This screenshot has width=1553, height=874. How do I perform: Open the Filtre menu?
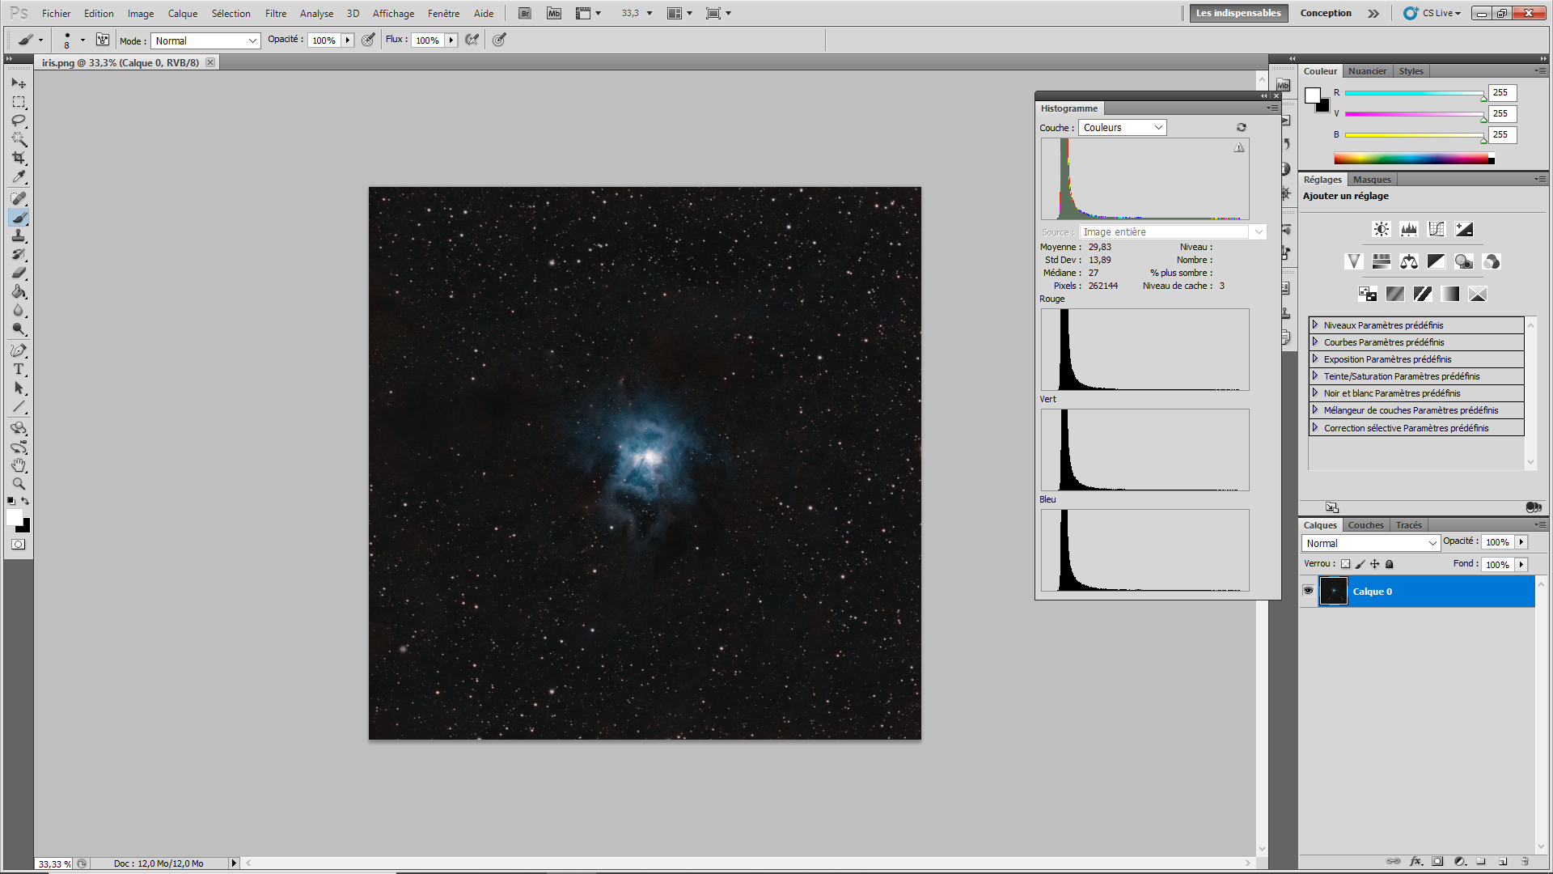pyautogui.click(x=275, y=13)
